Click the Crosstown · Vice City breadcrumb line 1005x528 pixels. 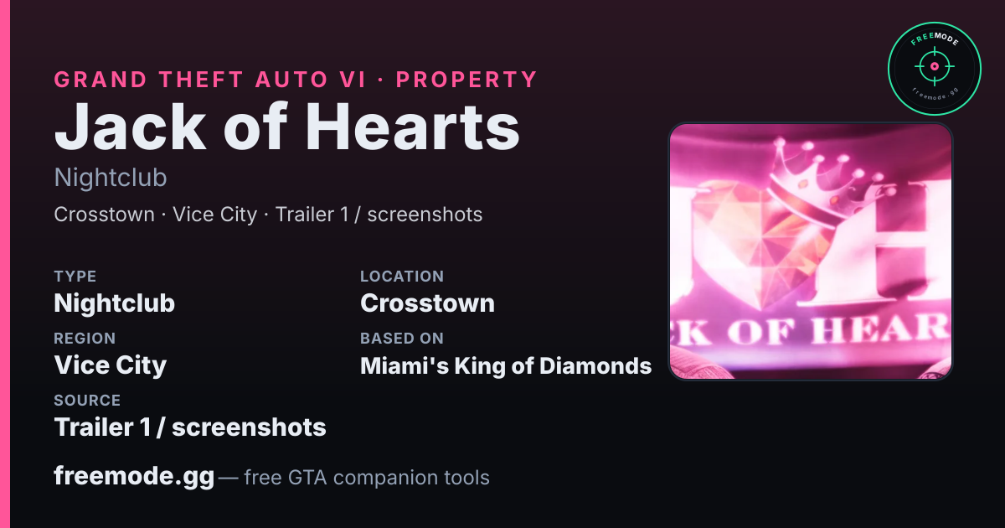268,215
